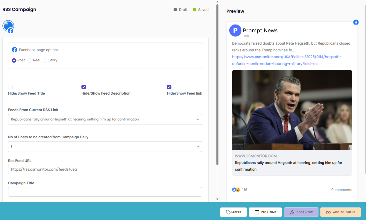Click the Post Now button
This screenshot has height=220, width=366.
[301, 212]
